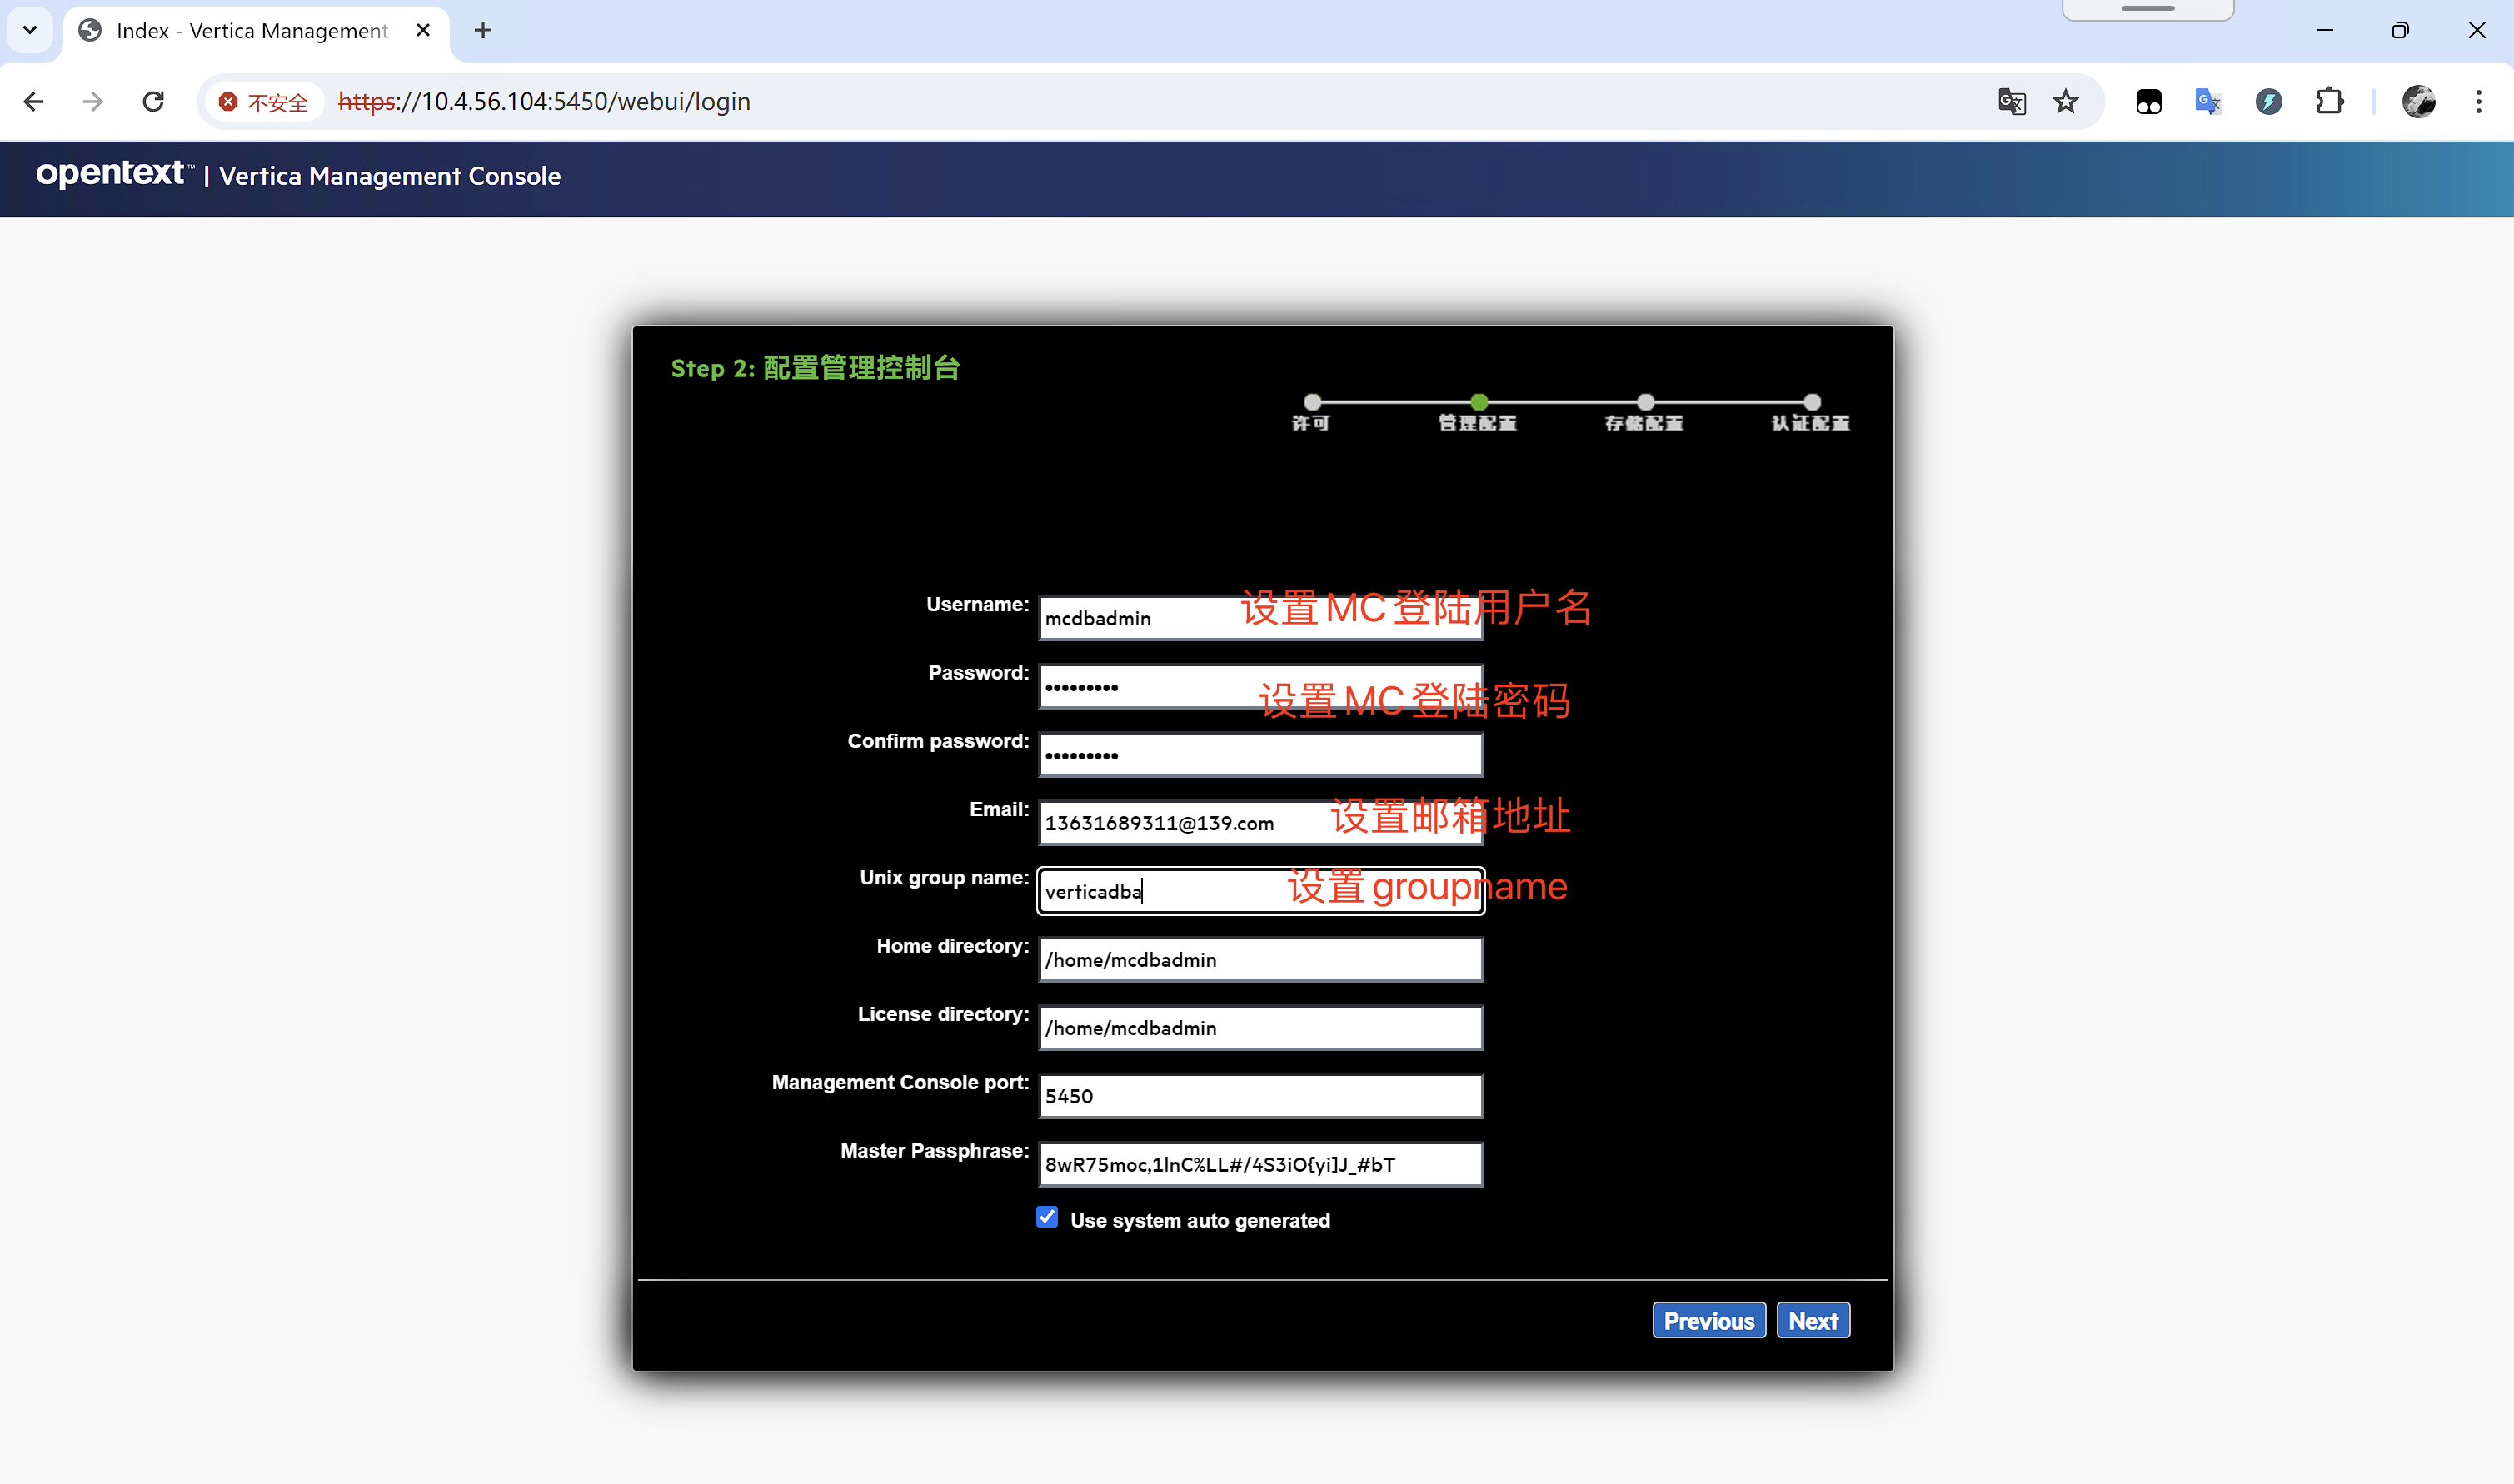Open the Chrome three-dot menu
This screenshot has height=1484, width=2514.
coord(2478,101)
